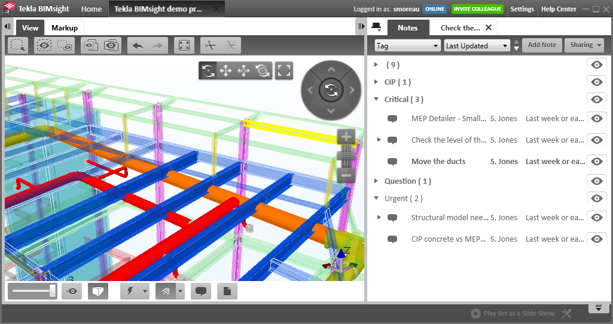Activate the look around eye mode
The width and height of the screenshot is (613, 324).
pyautogui.click(x=263, y=70)
